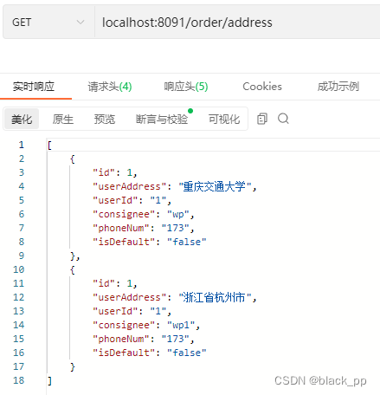Click the "userId" text on line 13

[x=116, y=311]
